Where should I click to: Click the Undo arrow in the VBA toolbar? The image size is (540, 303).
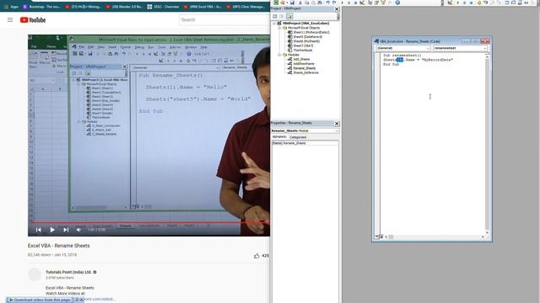tap(328, 3)
